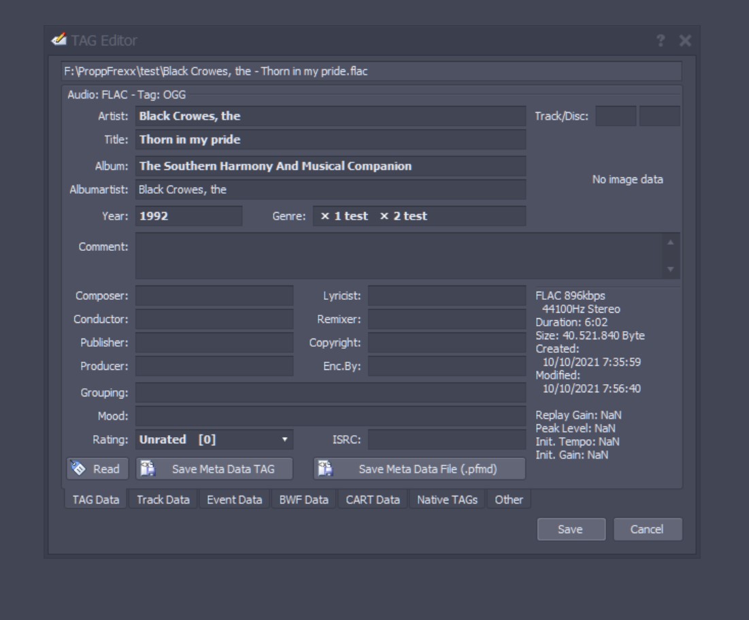Screen dimensions: 749x620
Task: Click the Remixer field
Action: tap(447, 319)
